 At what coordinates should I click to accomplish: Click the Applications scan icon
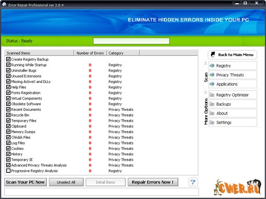point(212,84)
